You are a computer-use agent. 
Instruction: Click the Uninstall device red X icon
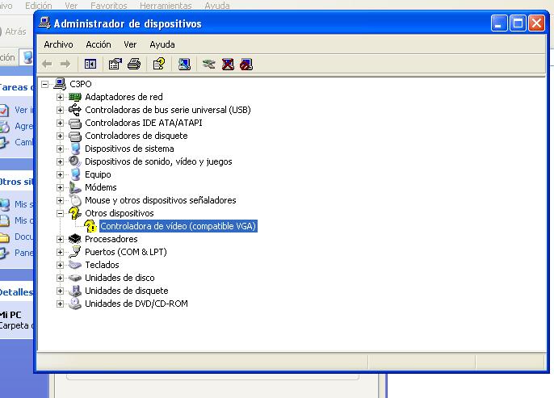(228, 64)
